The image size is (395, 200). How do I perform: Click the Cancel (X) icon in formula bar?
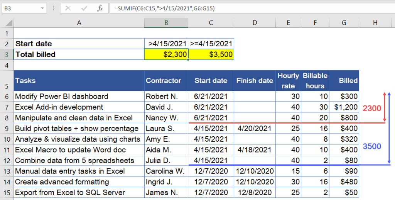coord(68,8)
